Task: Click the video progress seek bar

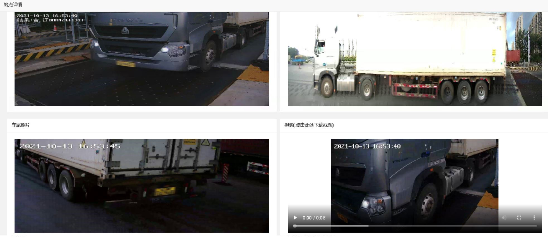Action: (416, 226)
